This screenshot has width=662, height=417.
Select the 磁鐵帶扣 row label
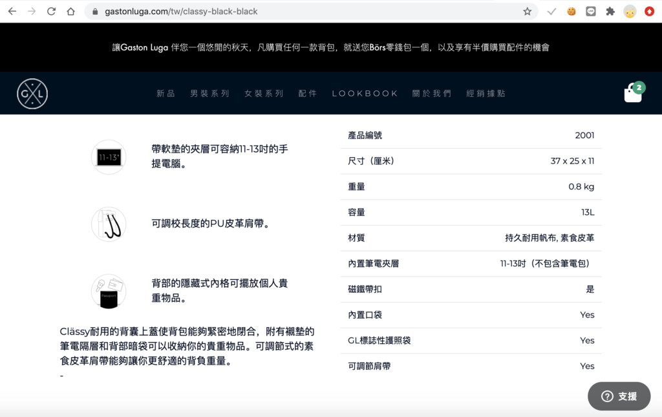365,290
